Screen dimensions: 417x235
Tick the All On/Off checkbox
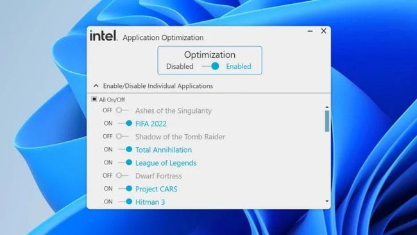click(x=94, y=100)
